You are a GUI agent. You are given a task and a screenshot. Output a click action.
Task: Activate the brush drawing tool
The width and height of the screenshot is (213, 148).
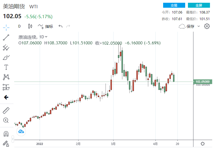(6, 58)
